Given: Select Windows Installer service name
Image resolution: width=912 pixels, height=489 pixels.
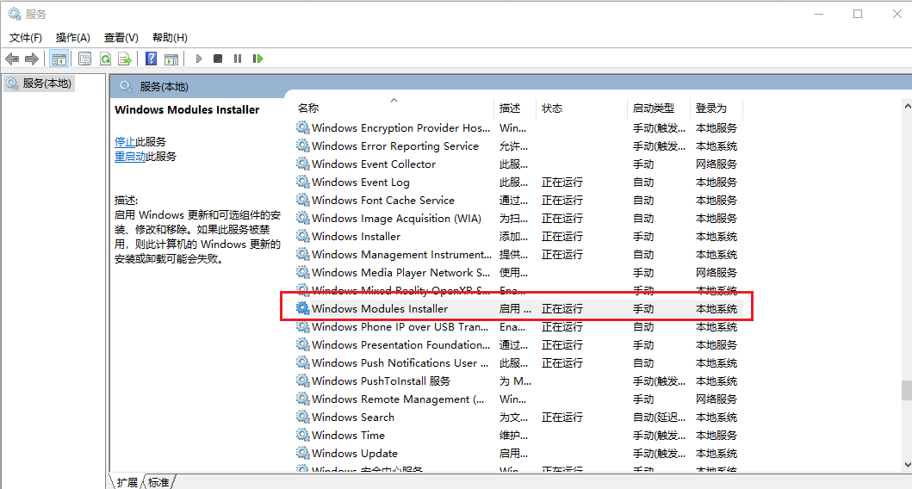Looking at the screenshot, I should 356,236.
